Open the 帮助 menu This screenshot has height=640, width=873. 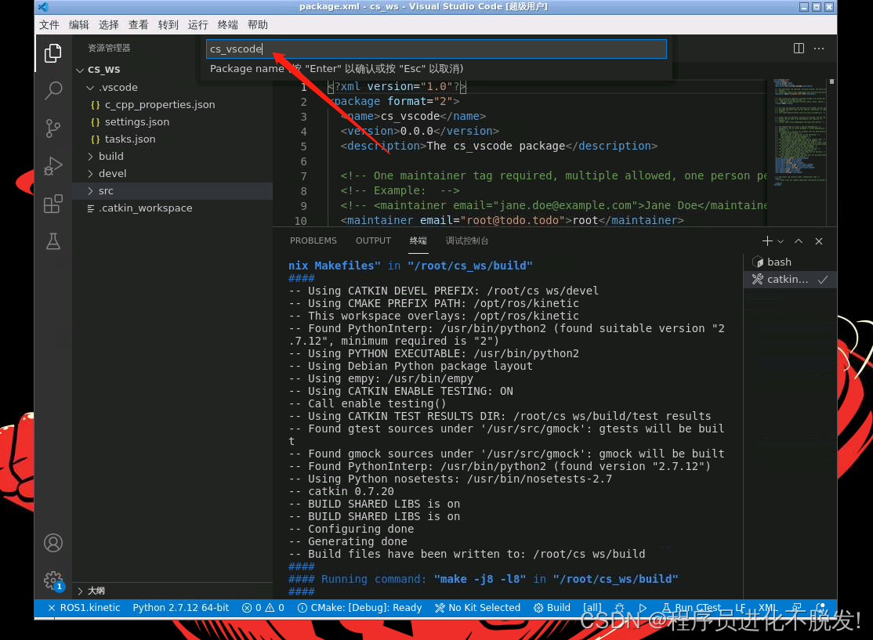(258, 24)
